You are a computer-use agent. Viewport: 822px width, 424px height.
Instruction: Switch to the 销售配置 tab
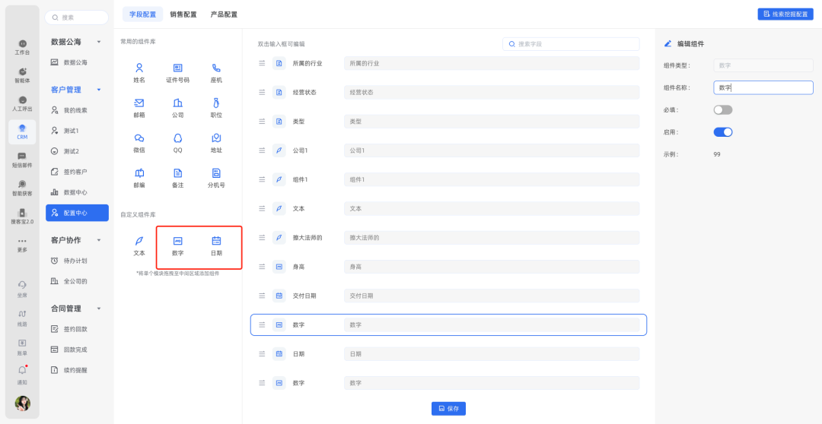(x=183, y=14)
